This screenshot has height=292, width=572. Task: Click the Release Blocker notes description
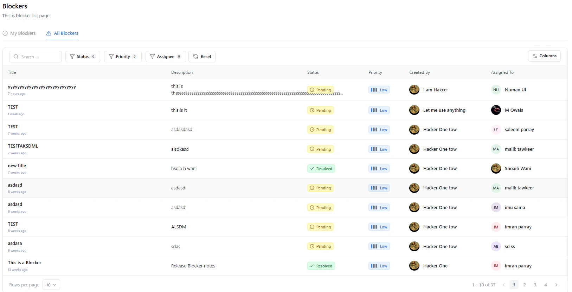coord(193,266)
